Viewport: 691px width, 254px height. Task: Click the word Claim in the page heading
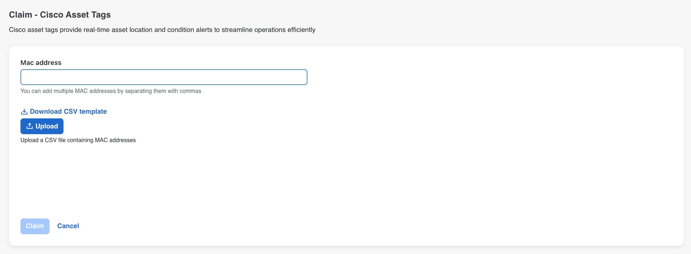20,15
